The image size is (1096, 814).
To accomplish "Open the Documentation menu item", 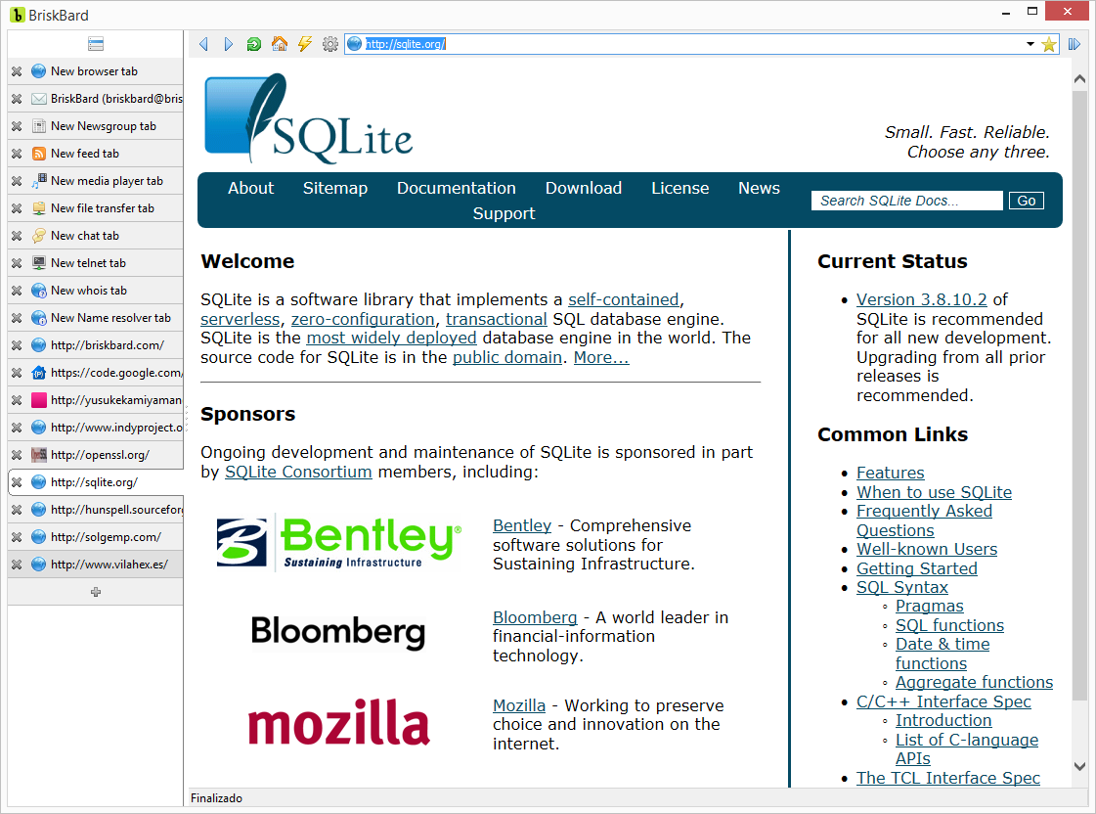I will (x=457, y=188).
